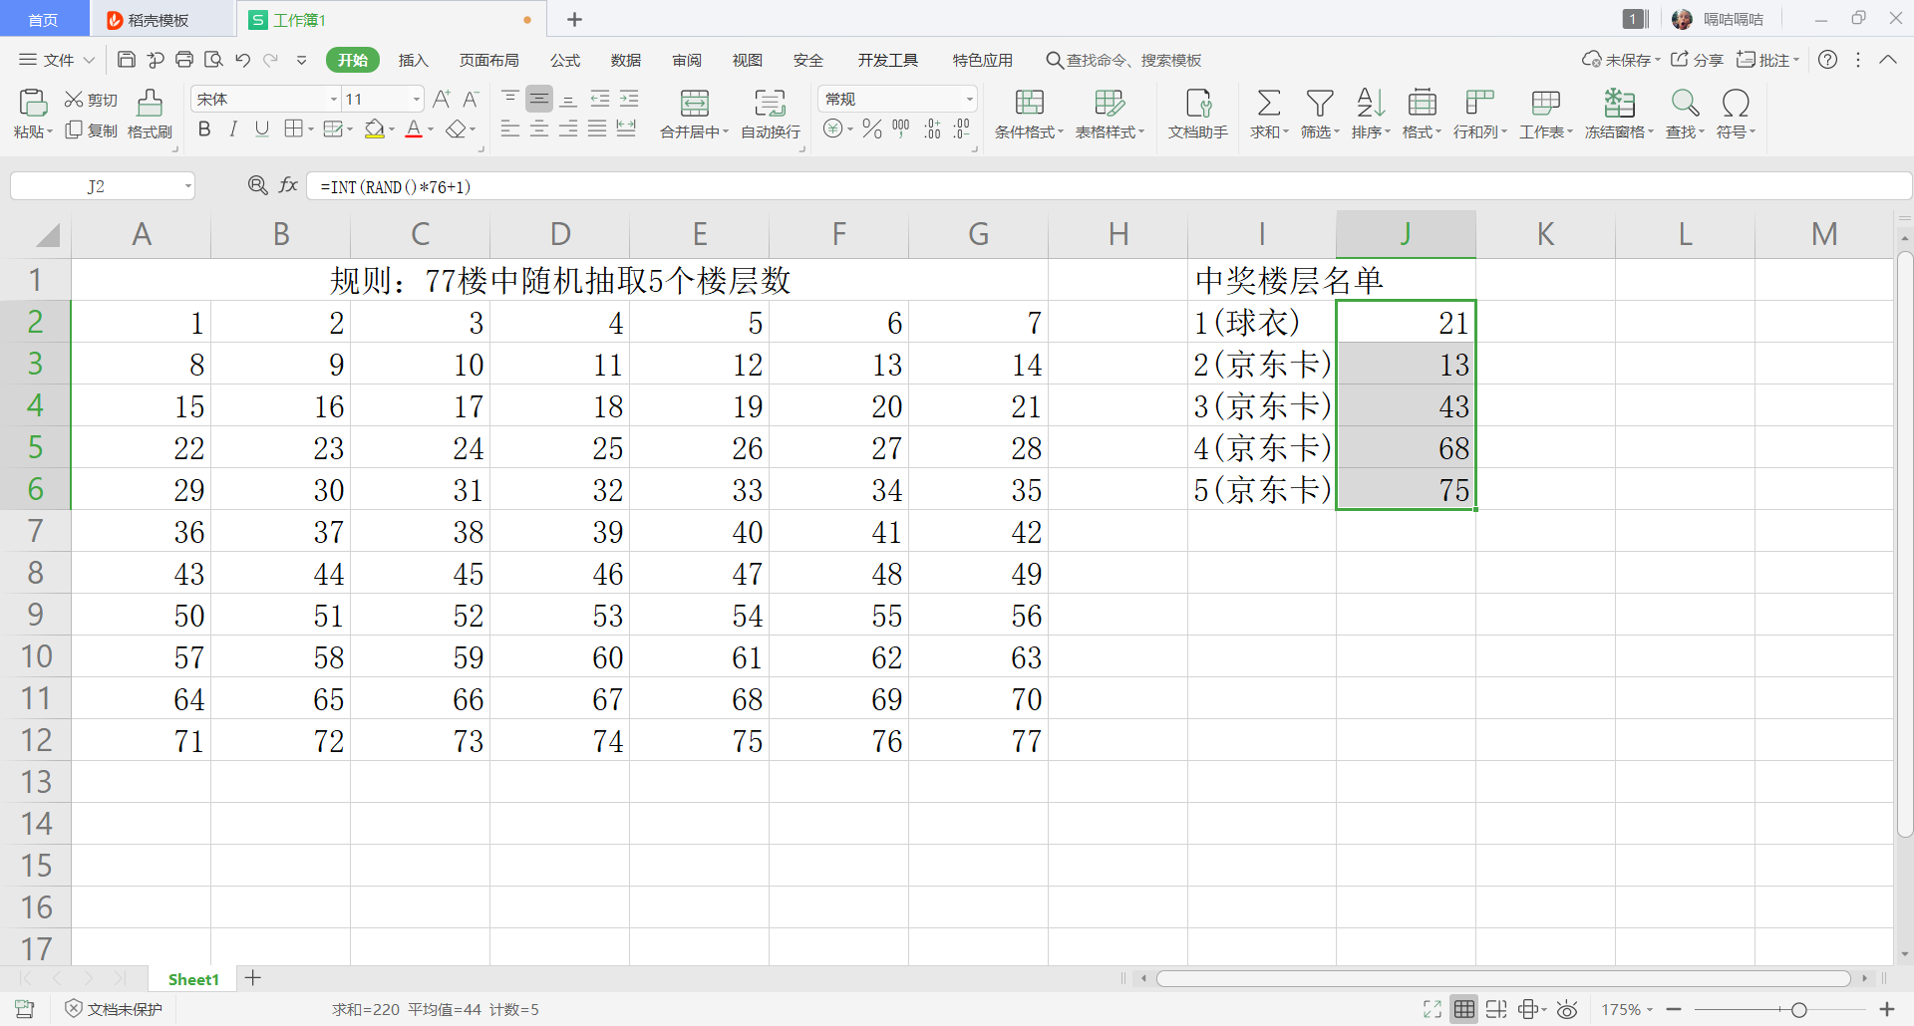Click the 分享 (Share) button
Screen dimensions: 1914x1026
coord(1697,61)
